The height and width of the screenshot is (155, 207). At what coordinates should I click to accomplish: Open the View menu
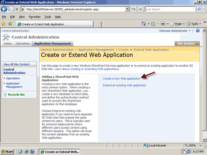coord(22,17)
